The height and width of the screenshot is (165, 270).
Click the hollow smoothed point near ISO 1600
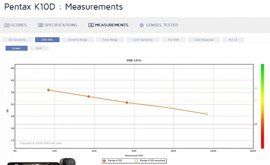[x=206, y=114]
